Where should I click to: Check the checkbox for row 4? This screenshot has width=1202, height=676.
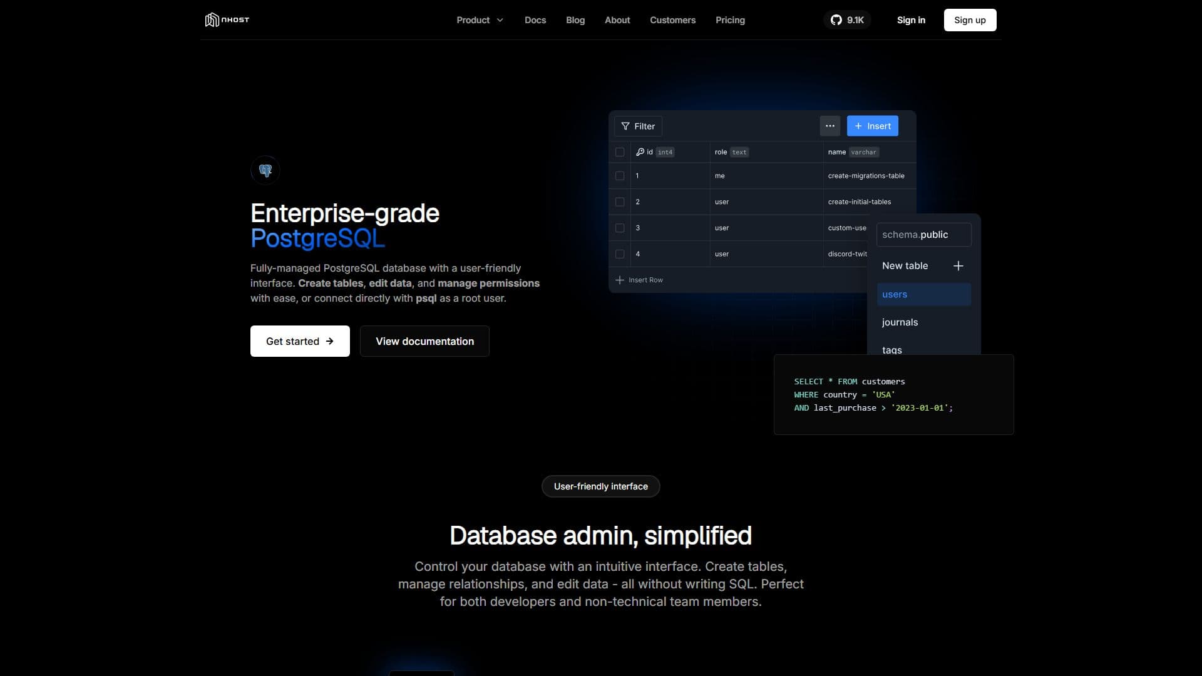[x=620, y=254]
